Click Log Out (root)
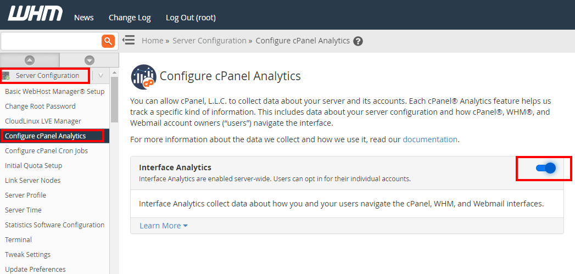575x274 pixels. tap(191, 18)
